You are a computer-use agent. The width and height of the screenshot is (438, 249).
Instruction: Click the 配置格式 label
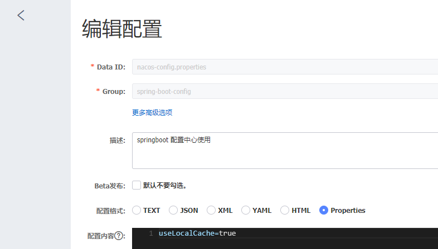[111, 211]
